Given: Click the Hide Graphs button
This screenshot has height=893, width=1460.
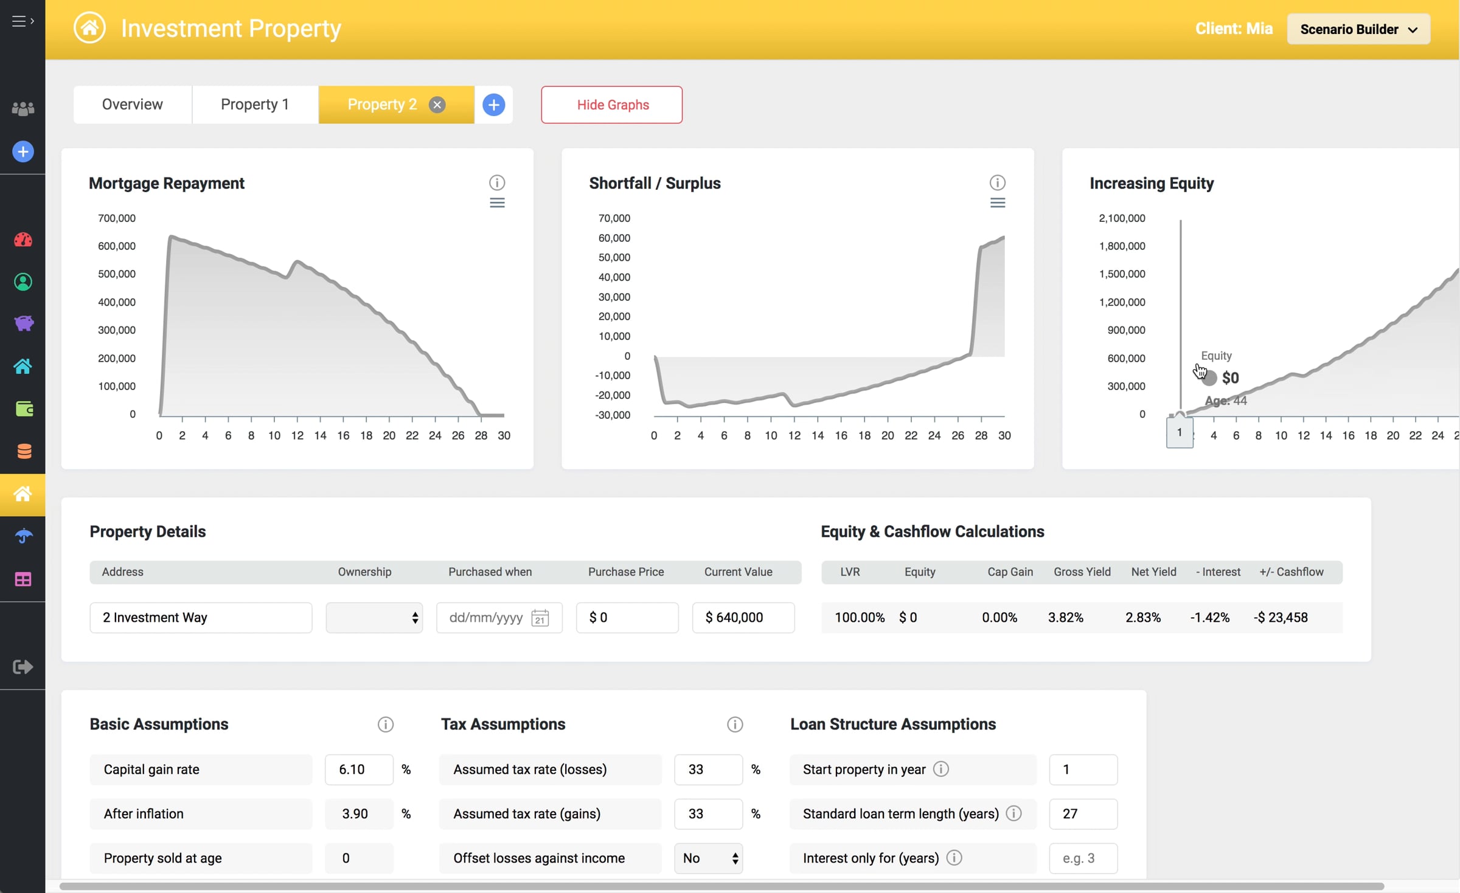Looking at the screenshot, I should click(x=612, y=105).
